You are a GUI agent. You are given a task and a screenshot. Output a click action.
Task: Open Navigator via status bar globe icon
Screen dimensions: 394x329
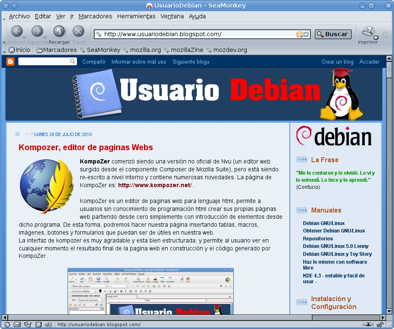click(7, 324)
